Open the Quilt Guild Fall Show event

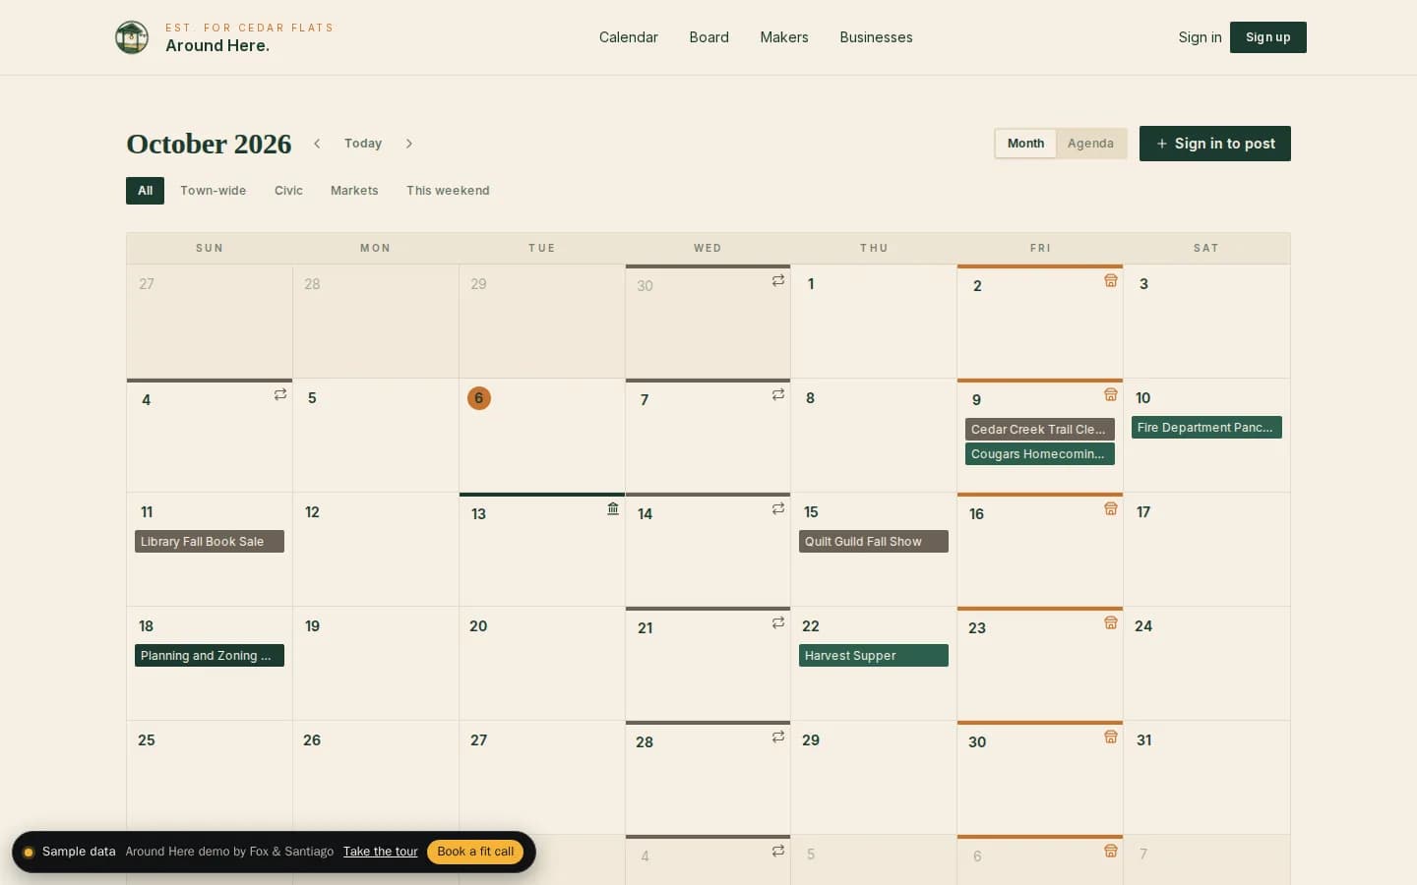(874, 542)
